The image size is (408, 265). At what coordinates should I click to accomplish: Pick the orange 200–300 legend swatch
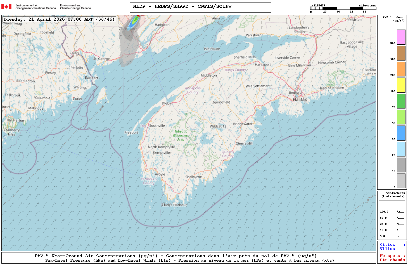[x=401, y=69]
